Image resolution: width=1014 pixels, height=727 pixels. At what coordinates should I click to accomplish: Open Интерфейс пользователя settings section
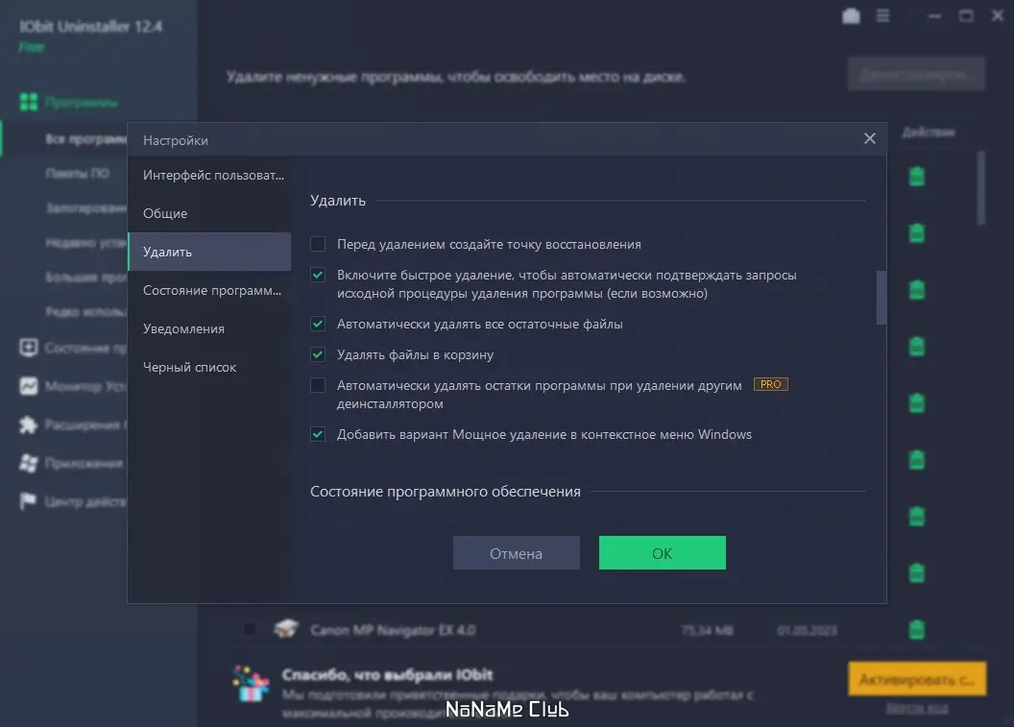[209, 176]
